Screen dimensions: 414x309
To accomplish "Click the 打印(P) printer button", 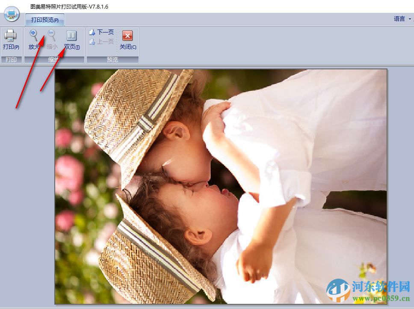I will pos(11,40).
